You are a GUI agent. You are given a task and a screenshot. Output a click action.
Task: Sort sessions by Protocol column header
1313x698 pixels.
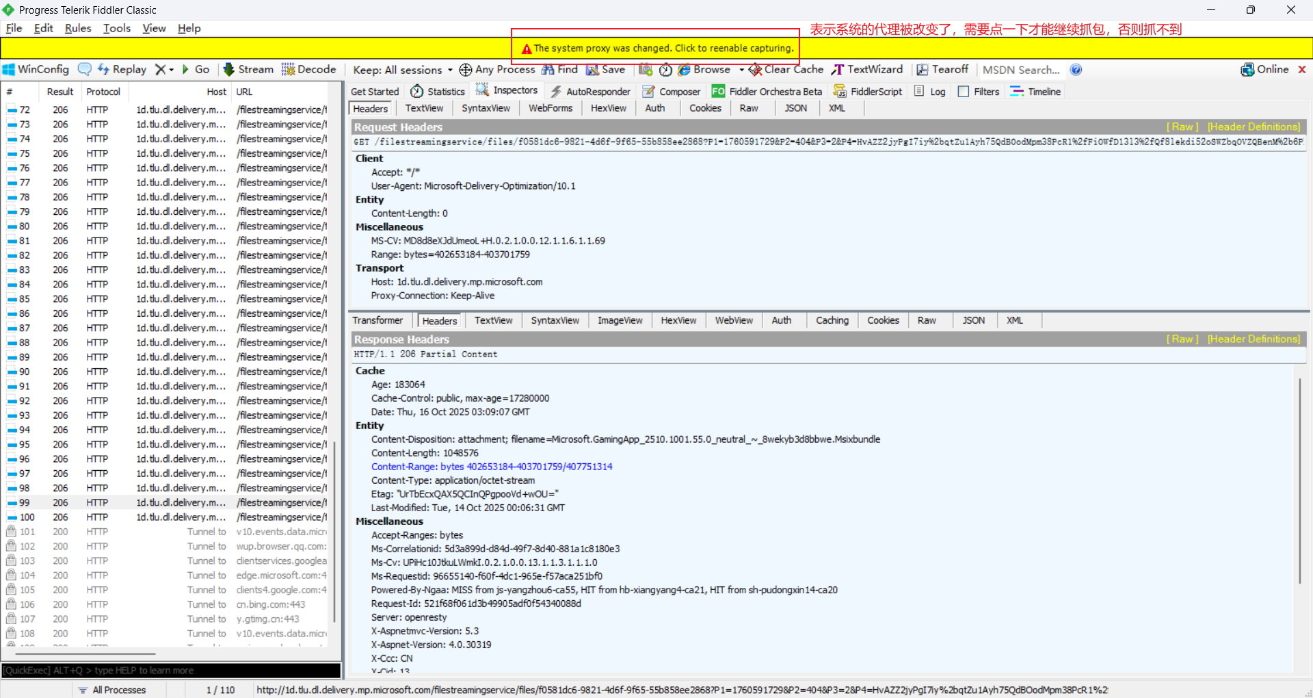[x=103, y=92]
